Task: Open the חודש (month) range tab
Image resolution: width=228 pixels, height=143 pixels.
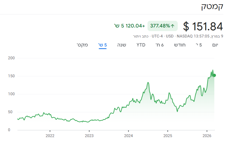Action: coord(180,45)
